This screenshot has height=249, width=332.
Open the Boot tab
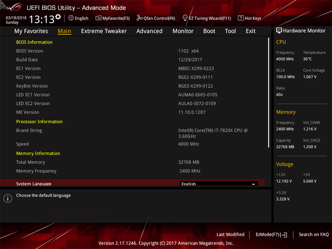tap(209, 31)
